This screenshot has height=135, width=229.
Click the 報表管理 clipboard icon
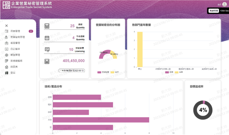tap(7, 43)
